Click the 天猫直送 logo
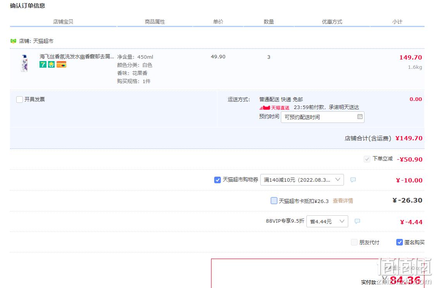This screenshot has height=288, width=435. tap(274, 107)
